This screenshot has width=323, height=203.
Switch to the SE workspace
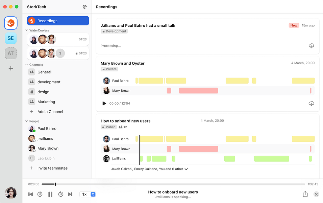click(11, 38)
